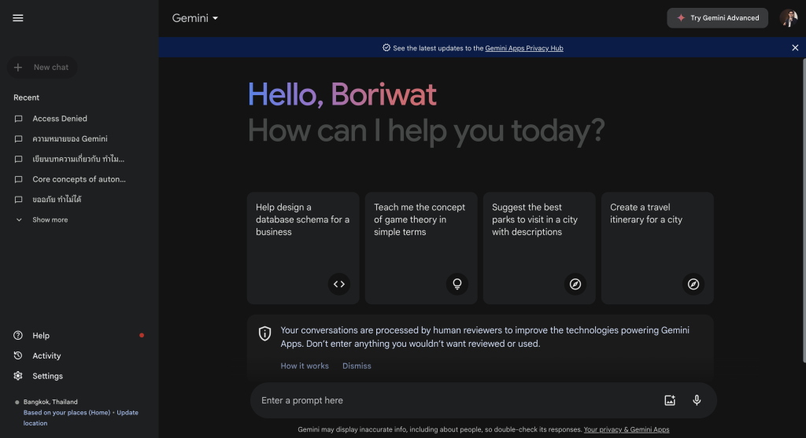Open the profile avatar account menu
Screen dimensions: 806x438
788,18
